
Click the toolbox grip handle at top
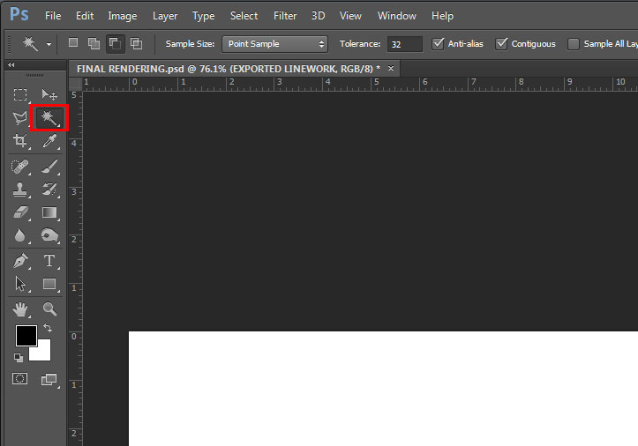point(35,75)
